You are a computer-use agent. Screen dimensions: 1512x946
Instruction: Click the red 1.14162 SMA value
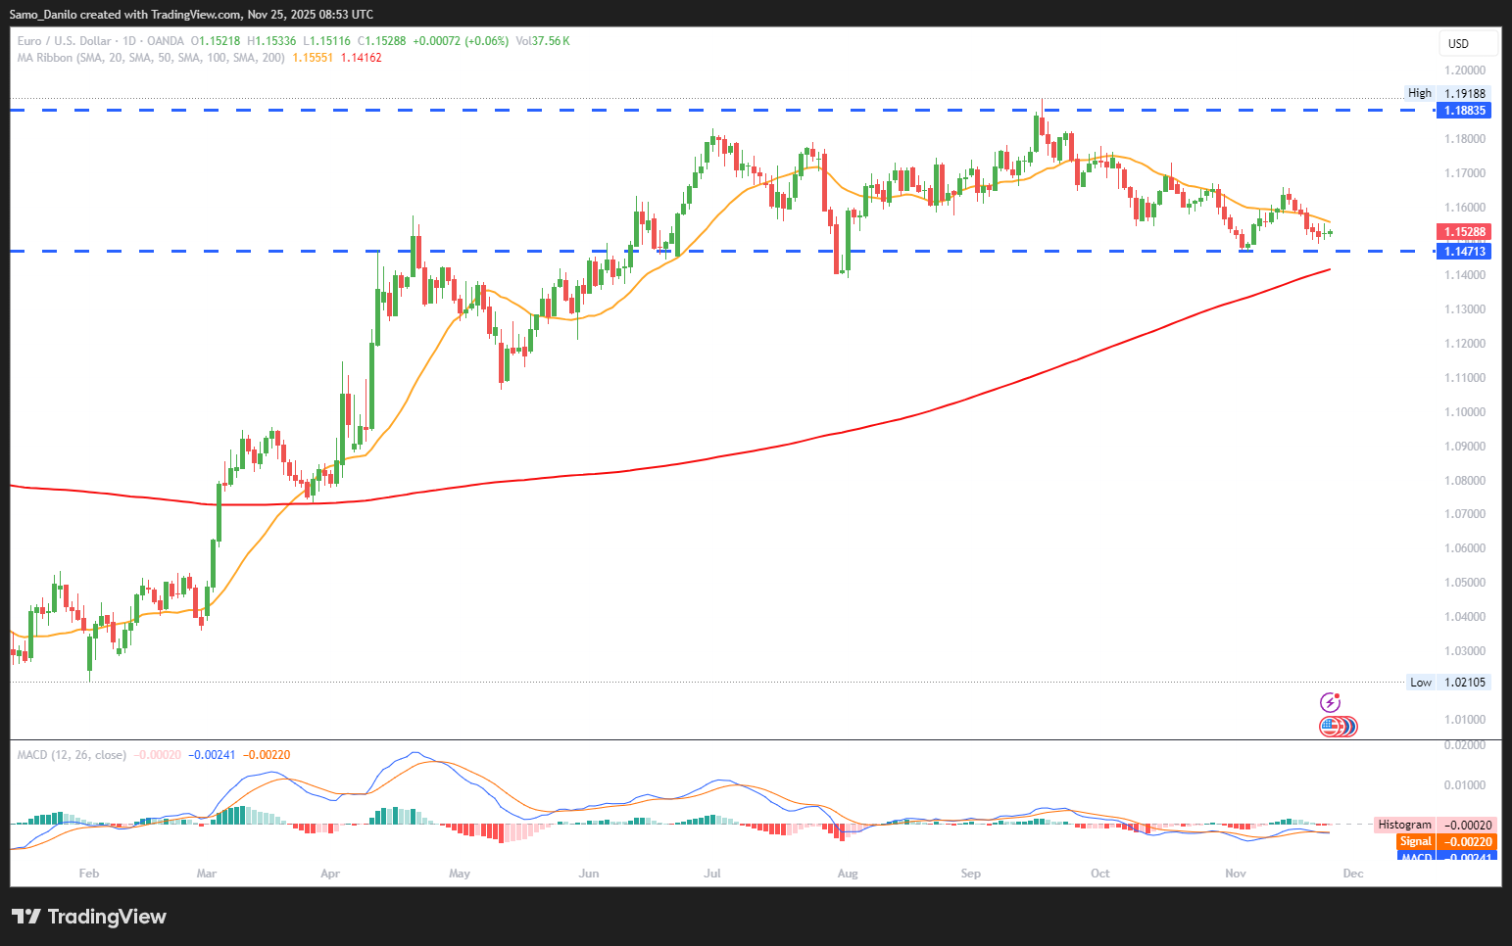tap(361, 58)
